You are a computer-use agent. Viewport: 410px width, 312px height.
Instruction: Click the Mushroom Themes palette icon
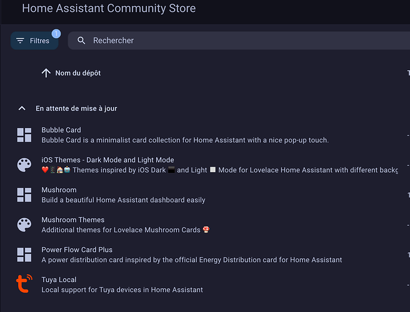click(x=24, y=225)
